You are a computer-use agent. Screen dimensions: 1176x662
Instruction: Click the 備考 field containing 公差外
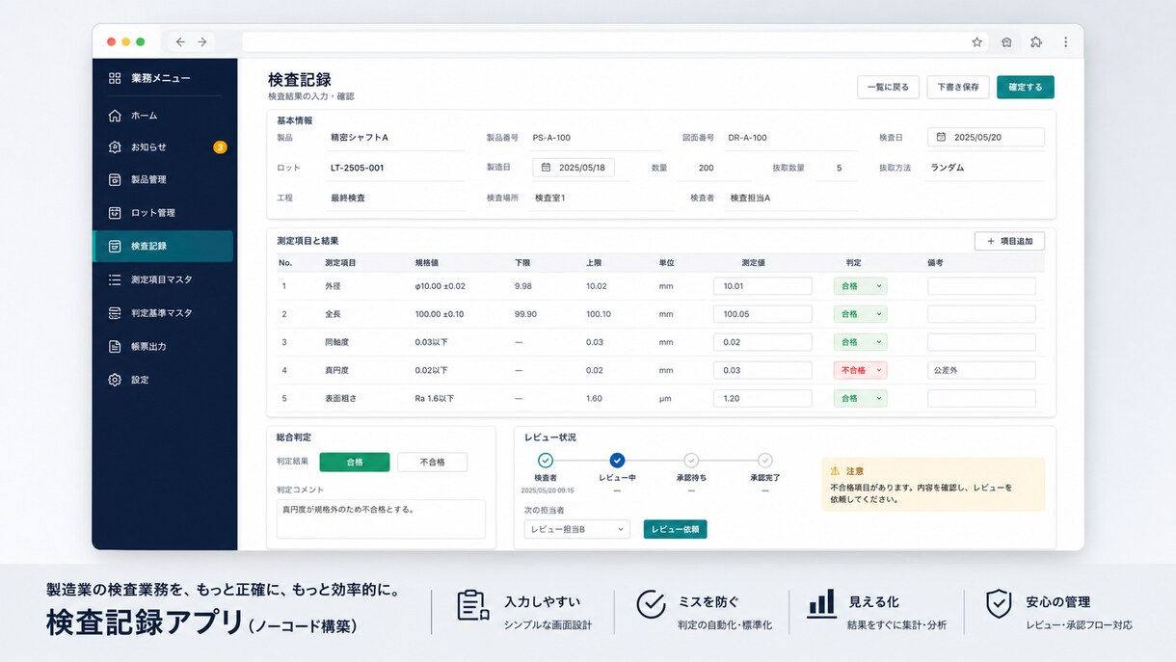981,370
